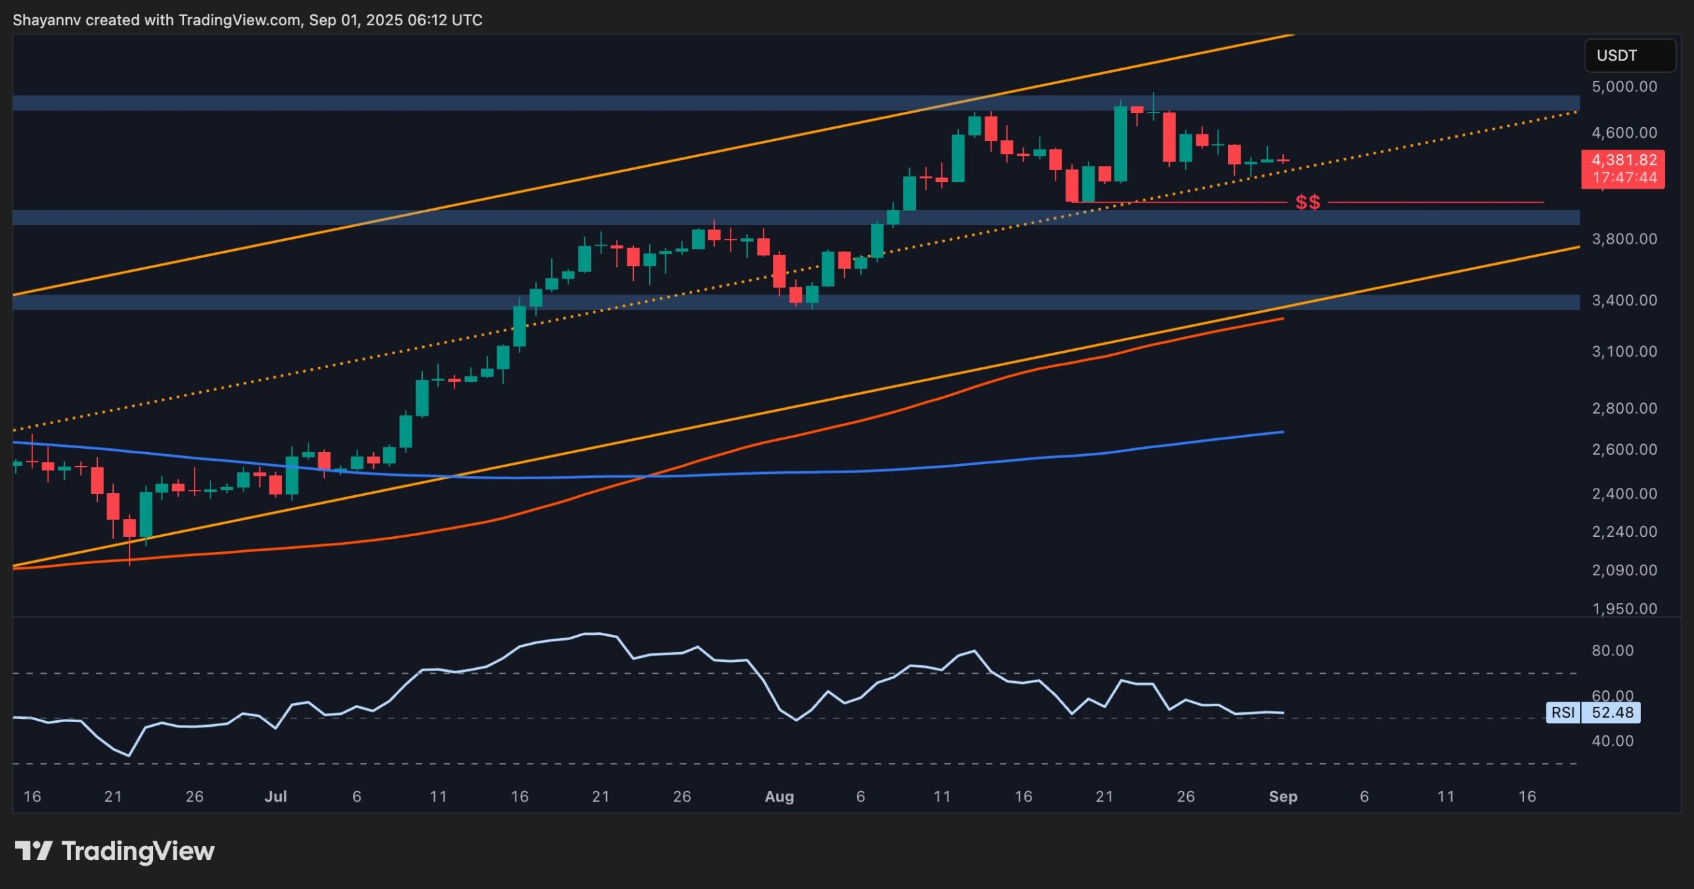
Task: Click the current price label 4,381.82
Action: [x=1623, y=160]
